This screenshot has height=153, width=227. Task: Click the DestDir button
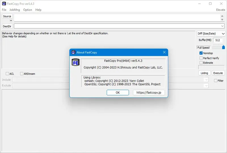[x=7, y=26]
